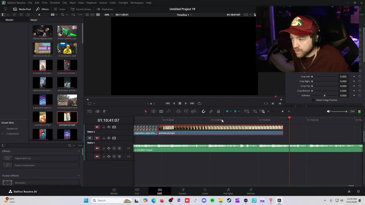Select the animate (2).mp4 timeline clip
This screenshot has height=205, width=365.
(220, 130)
